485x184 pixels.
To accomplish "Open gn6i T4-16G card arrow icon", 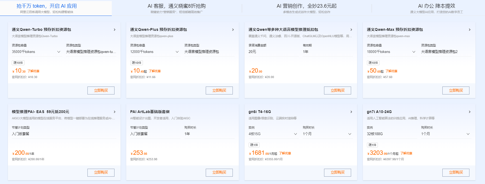I will 351,112.
